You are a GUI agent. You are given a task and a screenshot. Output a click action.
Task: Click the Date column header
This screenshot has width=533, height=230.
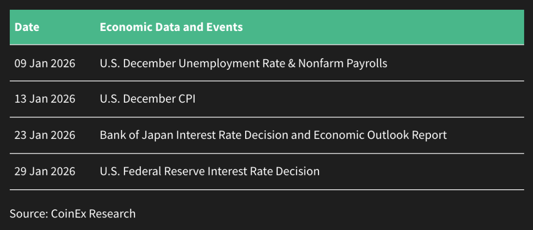coord(27,27)
